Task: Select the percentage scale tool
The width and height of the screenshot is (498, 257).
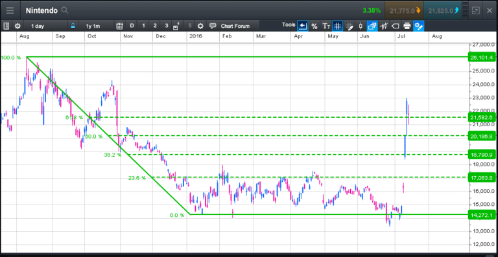Action: click(x=314, y=26)
